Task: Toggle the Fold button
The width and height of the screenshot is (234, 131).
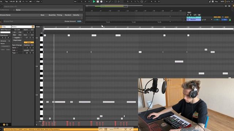Action: tap(38, 27)
